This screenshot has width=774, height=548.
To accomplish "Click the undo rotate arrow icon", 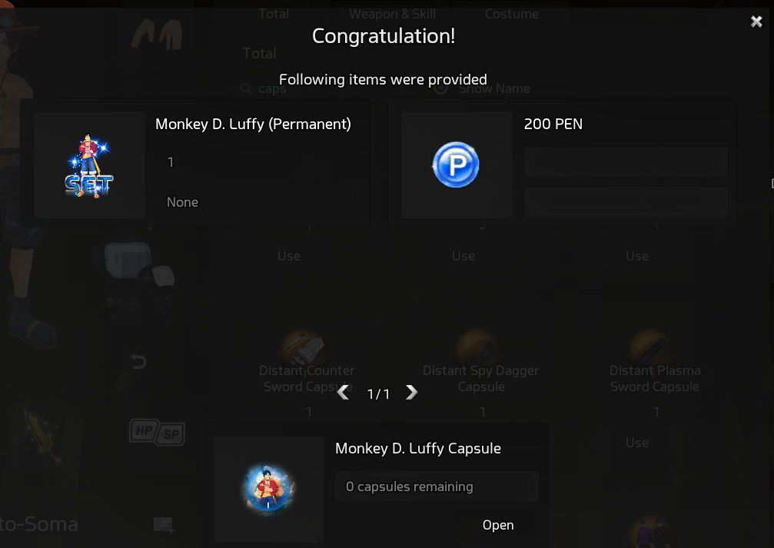I will 138,362.
